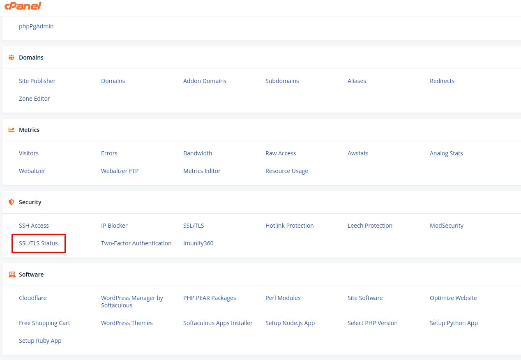Image resolution: width=521 pixels, height=360 pixels.
Task: Collapse the Security section header
Action: (x=30, y=202)
